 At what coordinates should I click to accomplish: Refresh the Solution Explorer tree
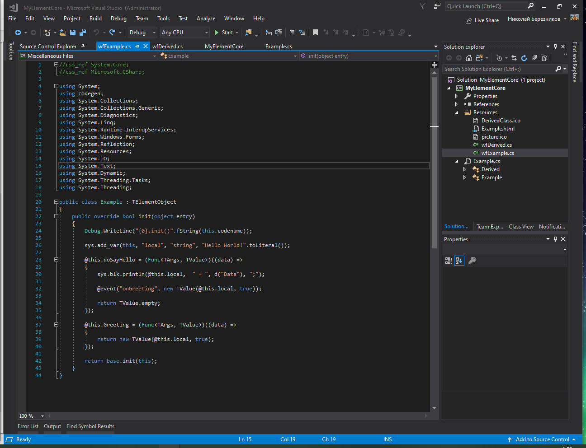[524, 58]
